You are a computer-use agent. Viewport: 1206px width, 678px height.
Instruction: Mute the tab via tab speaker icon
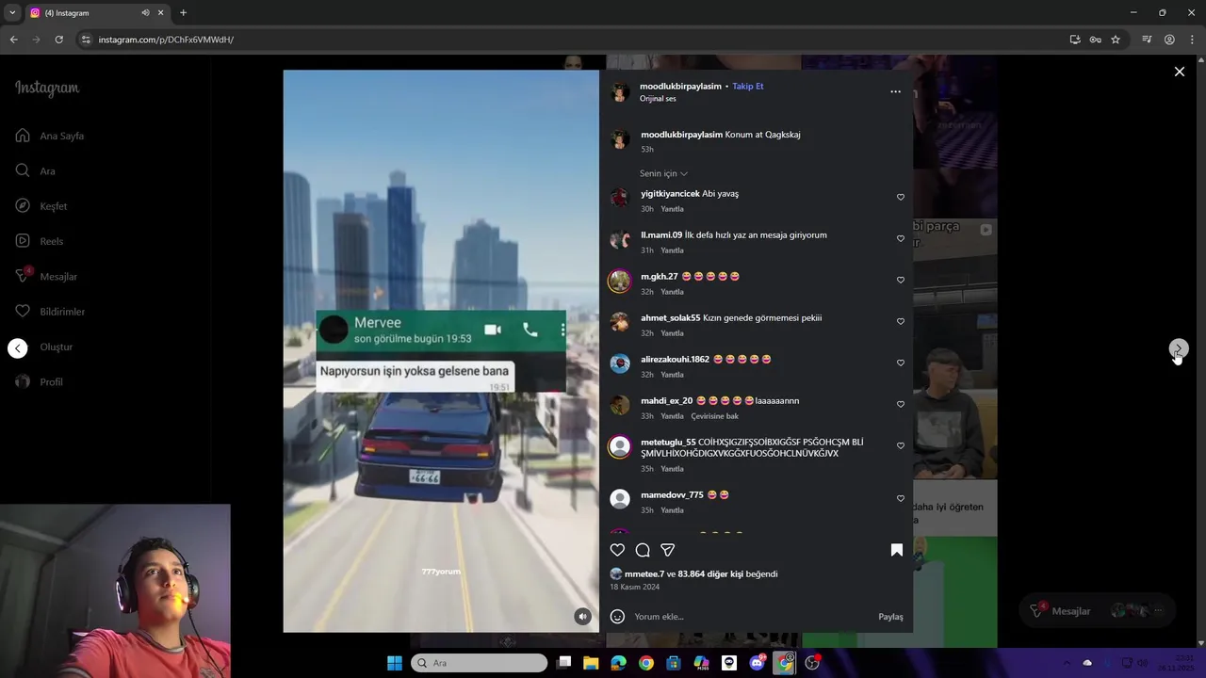[145, 13]
